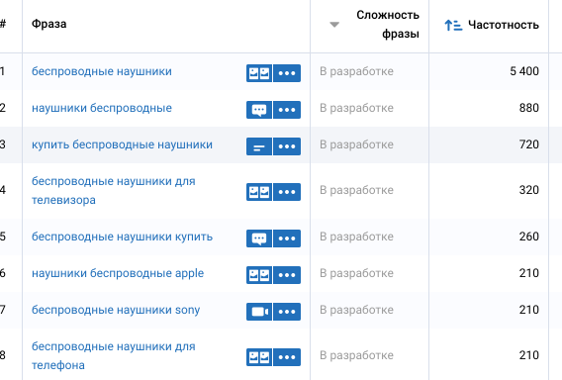Open phrase 'беспроводные наушники для телевизора'

[x=114, y=190]
